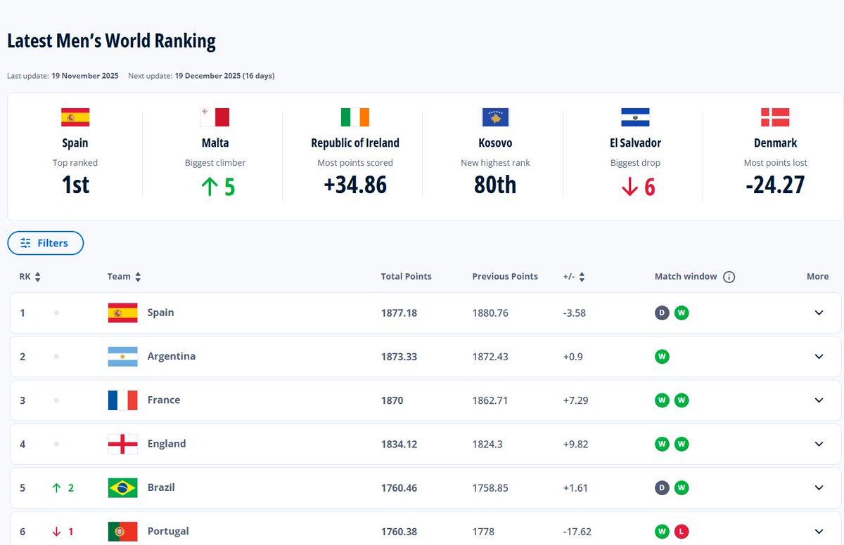Click the Denmark flag icon
844x545 pixels.
click(775, 117)
